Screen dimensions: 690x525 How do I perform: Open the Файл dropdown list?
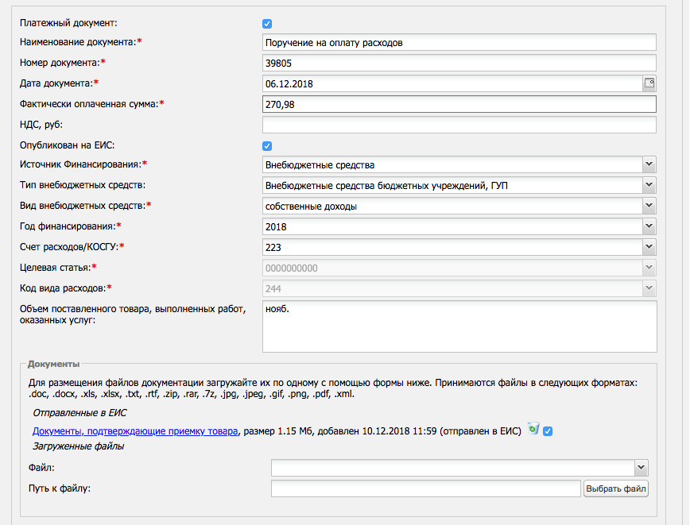tap(642, 468)
